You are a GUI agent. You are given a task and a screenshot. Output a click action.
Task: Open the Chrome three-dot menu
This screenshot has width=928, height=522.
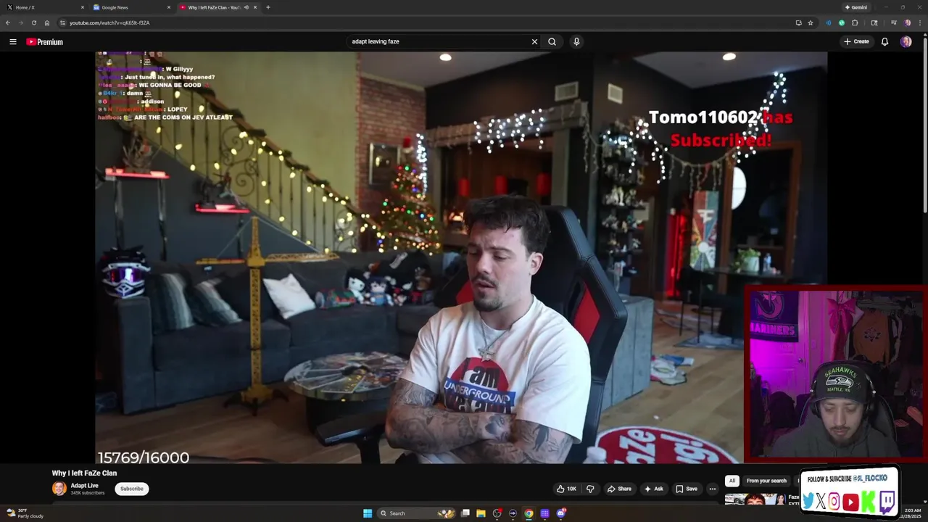click(919, 22)
